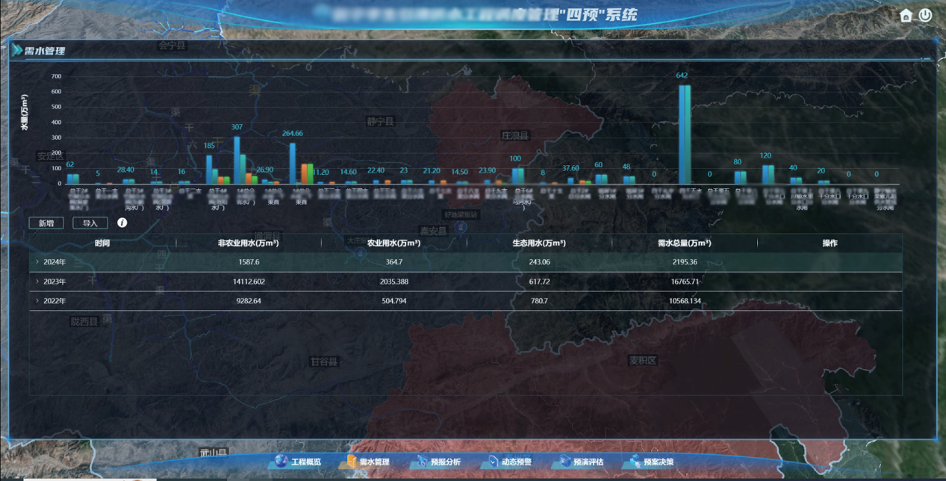Image resolution: width=946 pixels, height=481 pixels.
Task: Click the power/logout icon
Action: 925,15
